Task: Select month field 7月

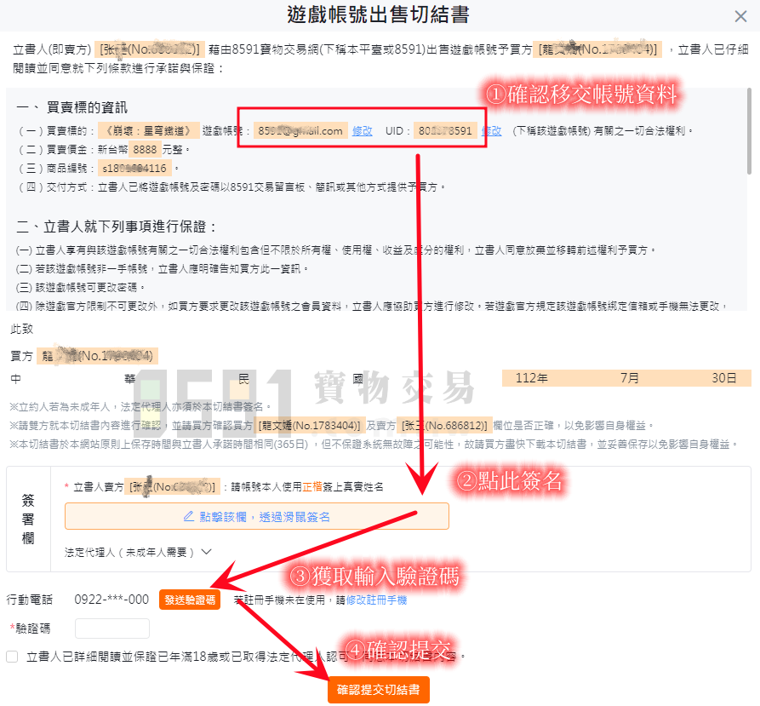Action: [x=630, y=378]
